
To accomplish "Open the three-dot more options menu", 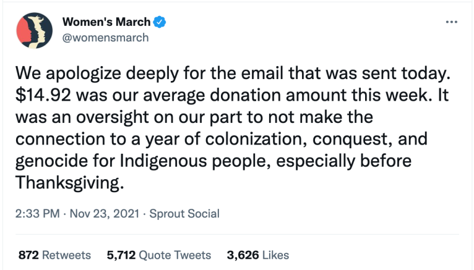I will coord(452,22).
